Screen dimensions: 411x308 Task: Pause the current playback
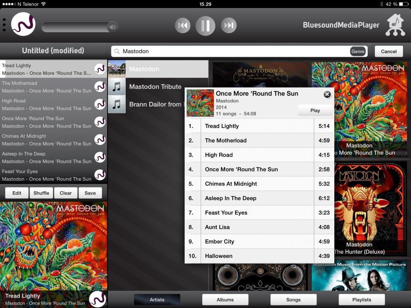click(205, 26)
